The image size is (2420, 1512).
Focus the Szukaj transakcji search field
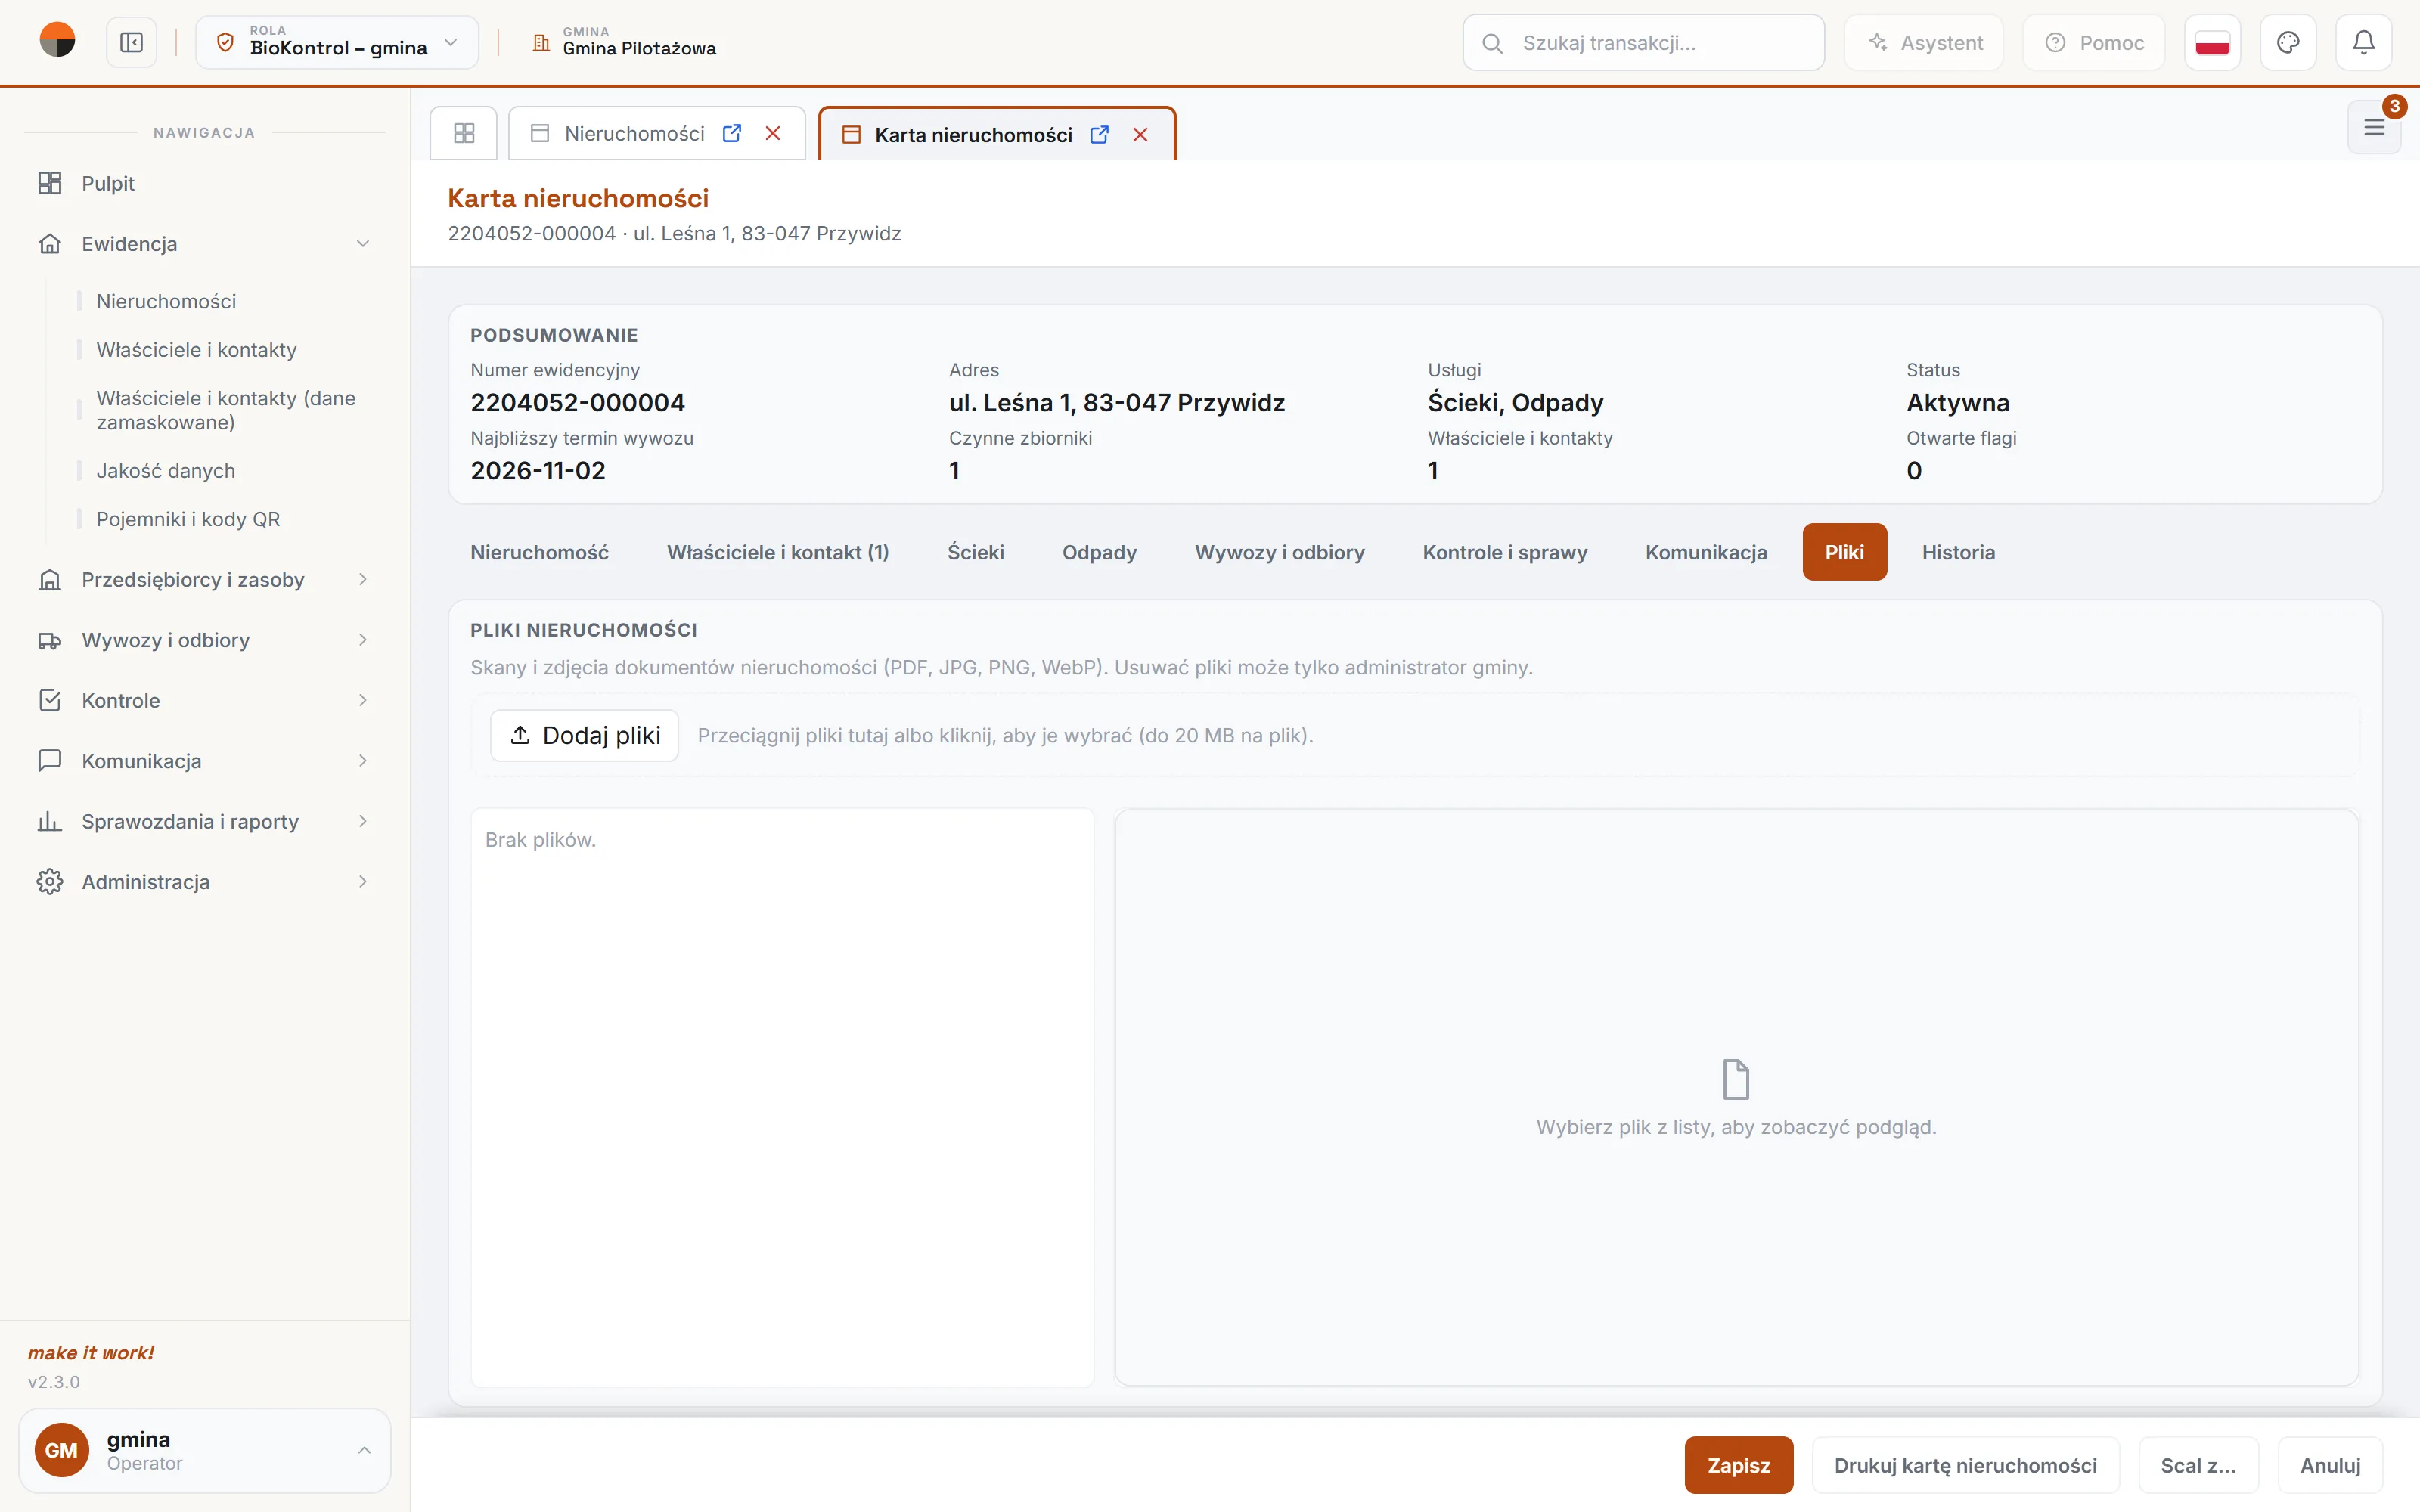1643,42
